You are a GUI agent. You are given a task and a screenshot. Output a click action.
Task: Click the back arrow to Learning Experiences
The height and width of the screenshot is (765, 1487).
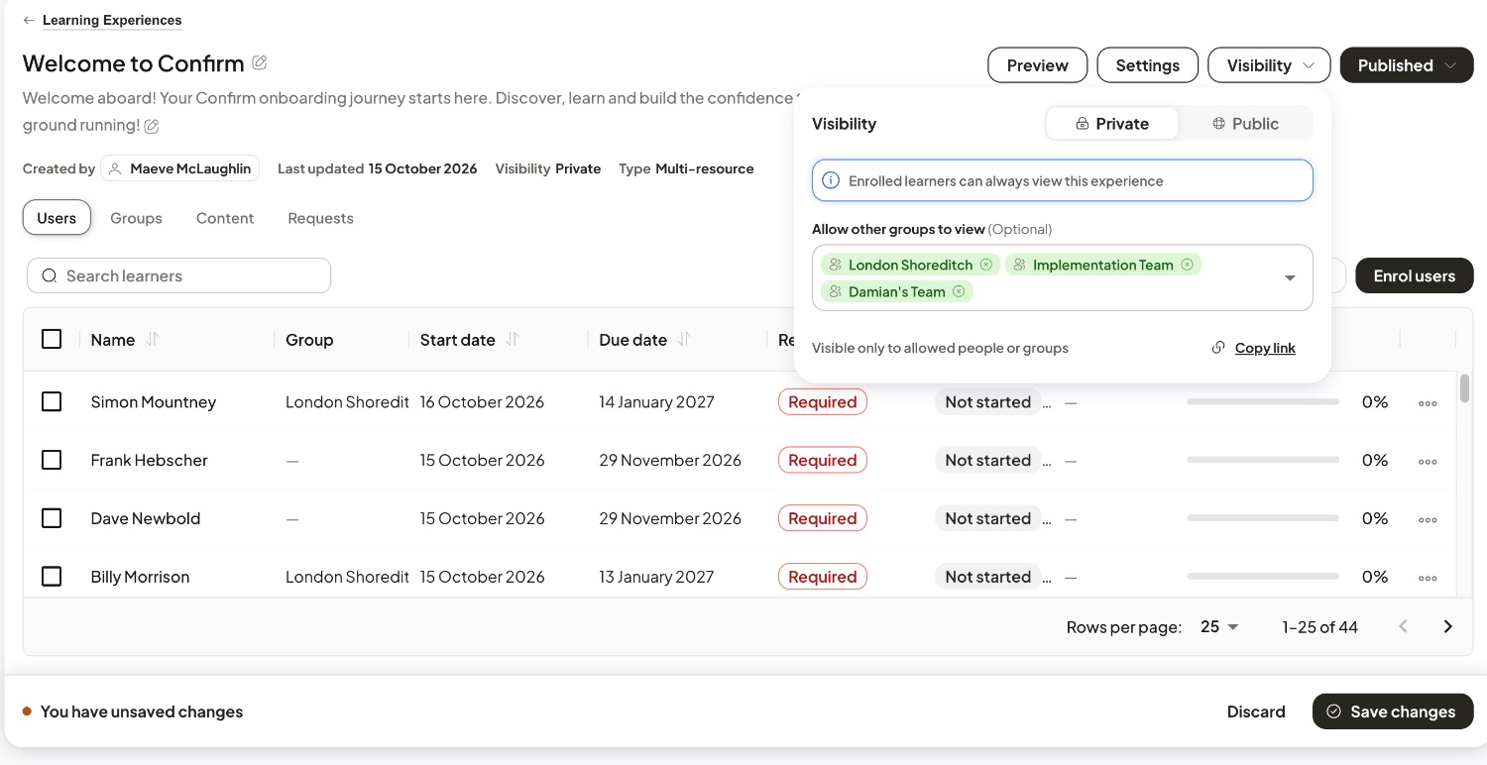pyautogui.click(x=29, y=20)
